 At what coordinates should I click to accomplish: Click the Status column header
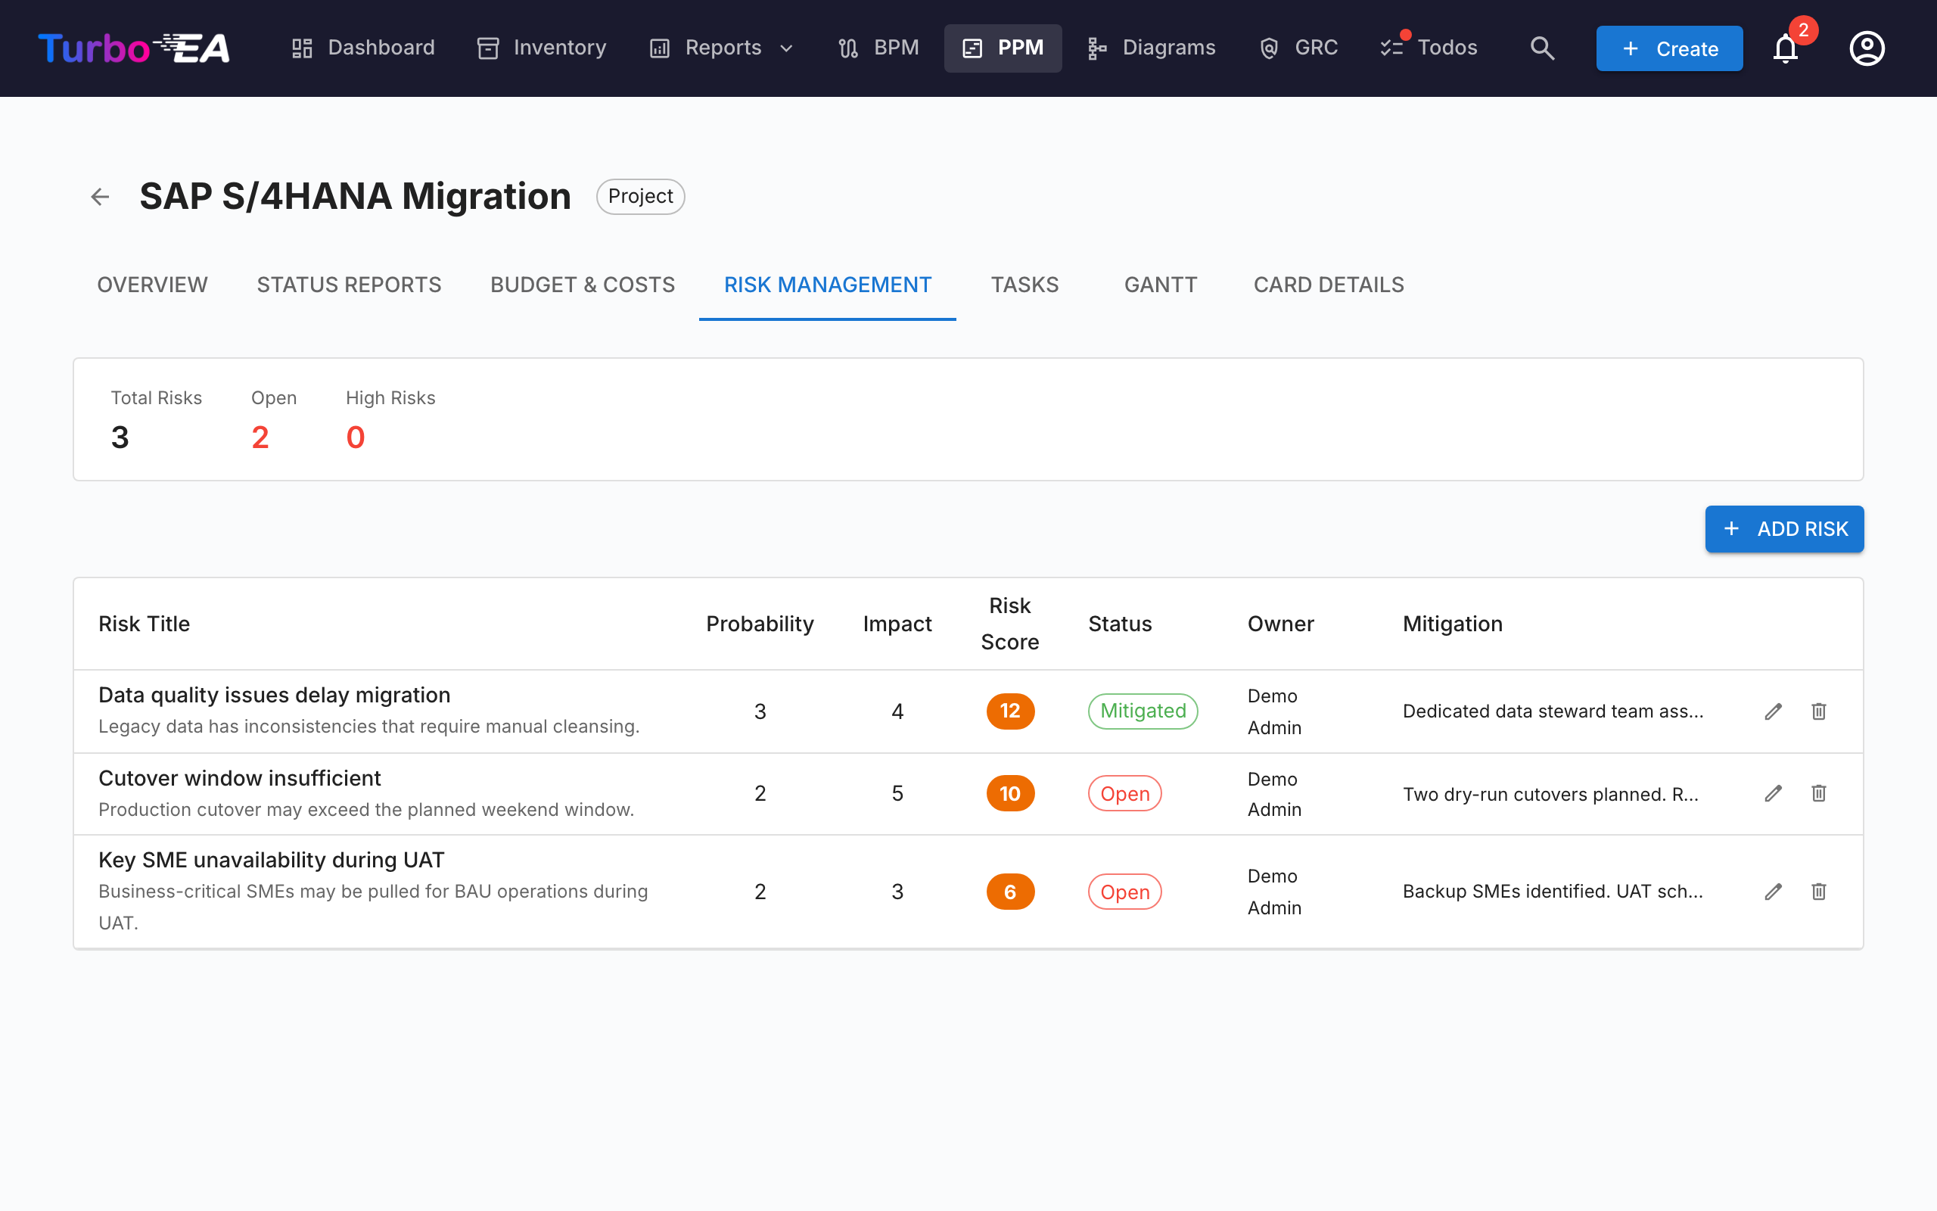pos(1120,624)
